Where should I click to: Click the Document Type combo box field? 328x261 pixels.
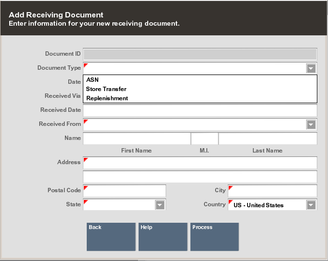tap(200, 68)
